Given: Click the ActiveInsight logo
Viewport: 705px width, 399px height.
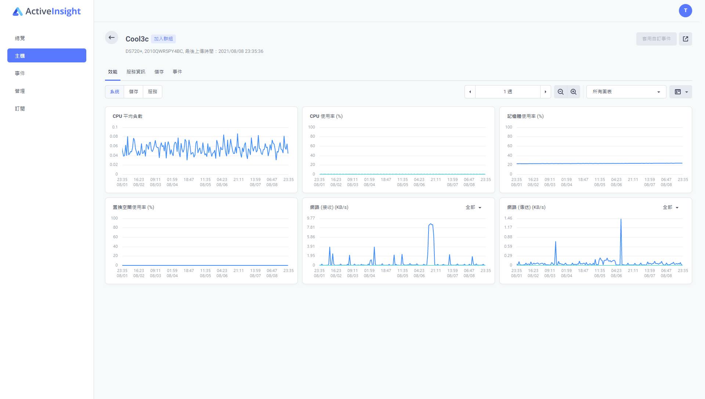Looking at the screenshot, I should click(47, 11).
